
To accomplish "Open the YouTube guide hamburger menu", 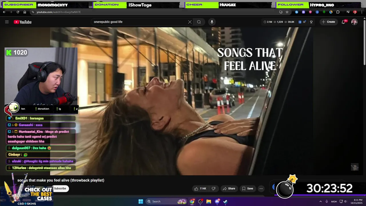I will (x=7, y=22).
